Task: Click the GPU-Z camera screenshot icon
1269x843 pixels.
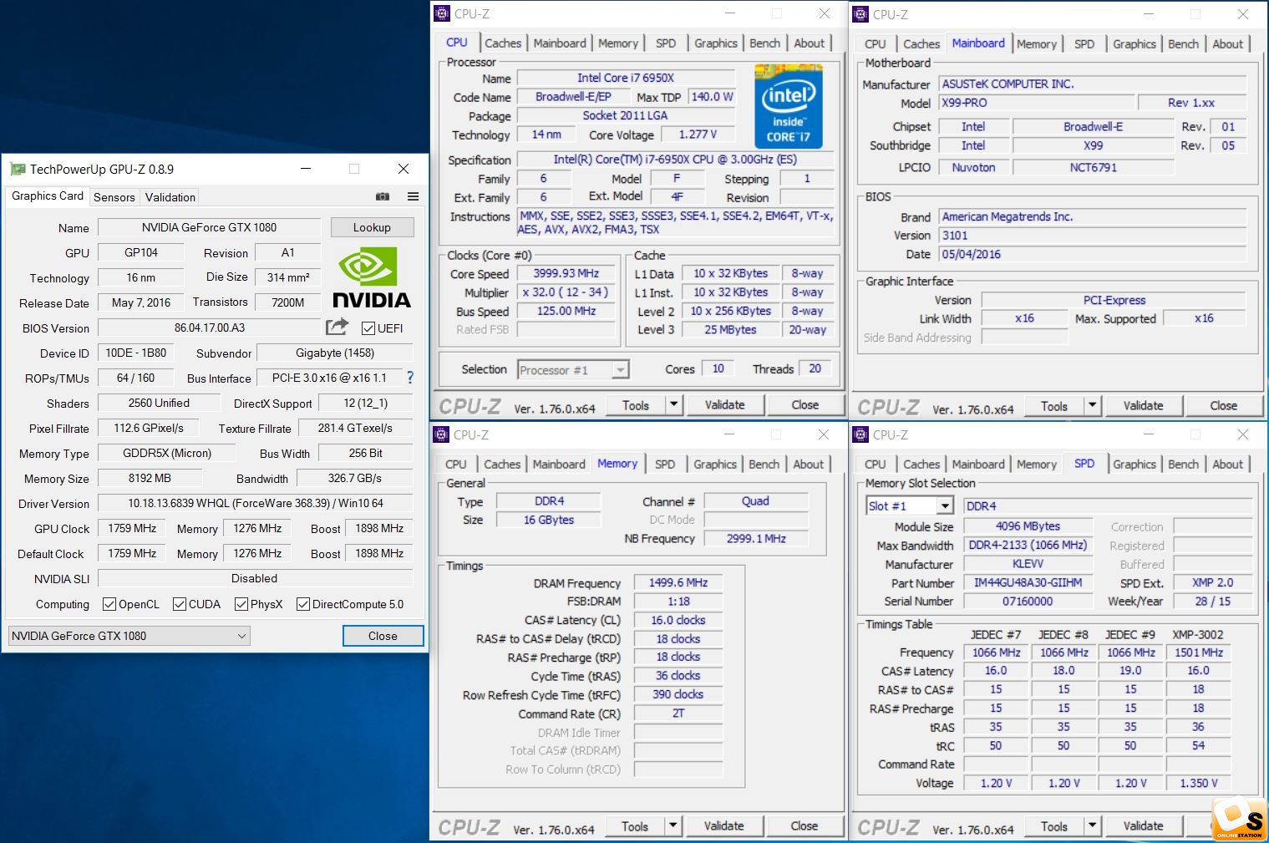Action: pyautogui.click(x=383, y=197)
